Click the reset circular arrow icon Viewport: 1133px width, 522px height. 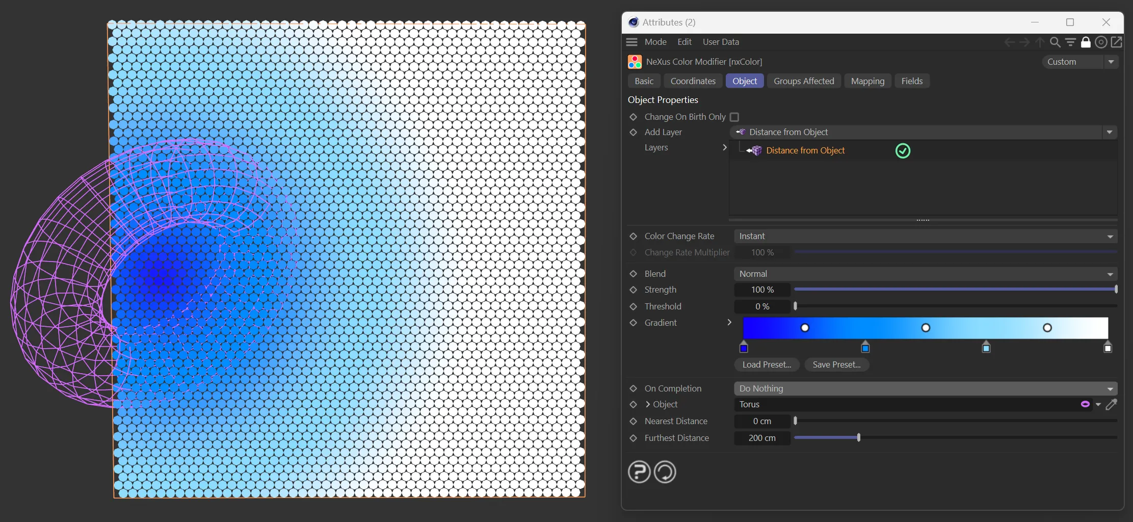pyautogui.click(x=665, y=472)
